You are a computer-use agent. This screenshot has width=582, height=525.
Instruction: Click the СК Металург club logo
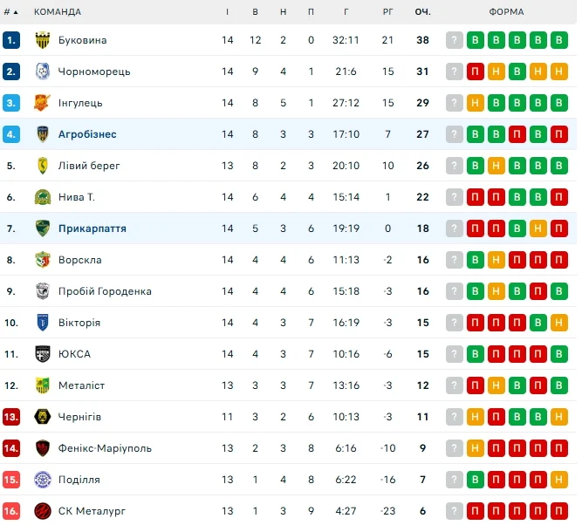click(x=42, y=511)
